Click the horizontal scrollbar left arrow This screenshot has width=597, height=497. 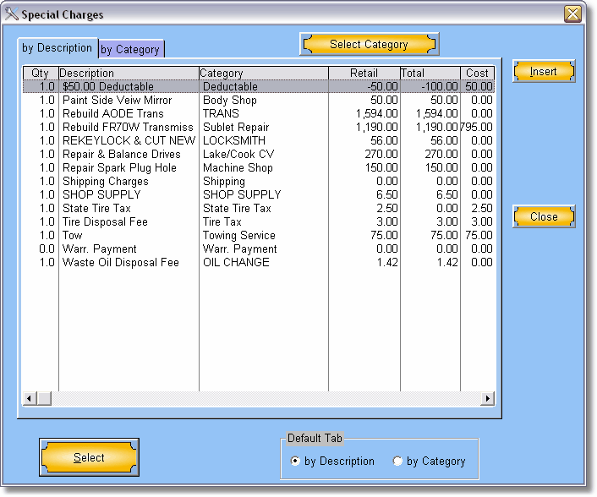pyautogui.click(x=30, y=398)
